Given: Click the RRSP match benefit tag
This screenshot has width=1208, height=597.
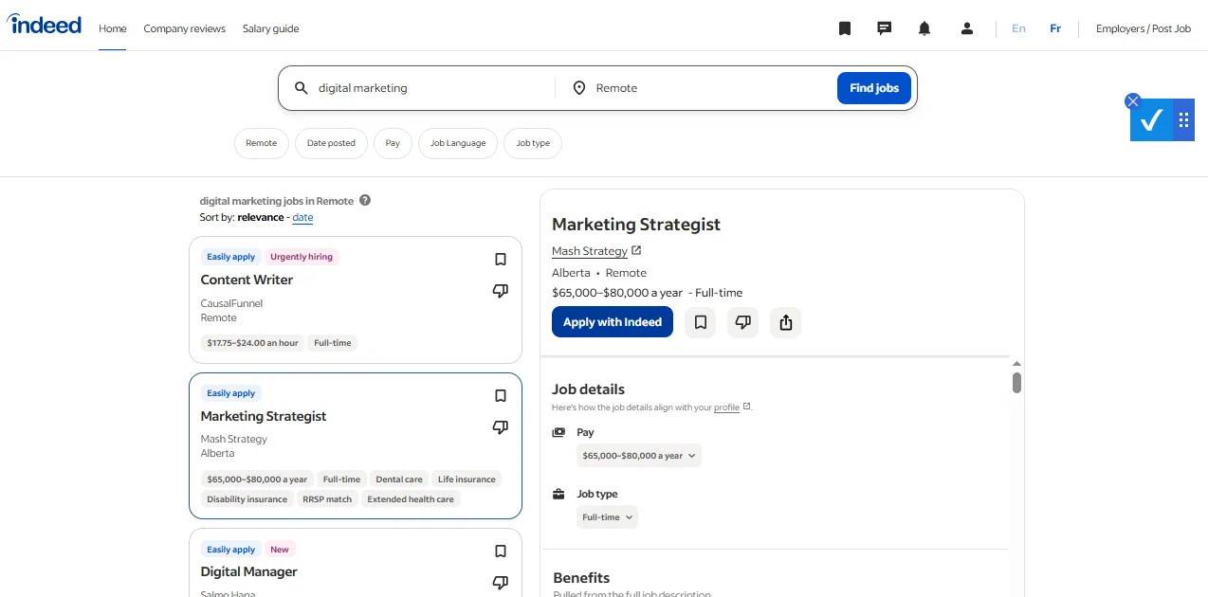Looking at the screenshot, I should click(327, 499).
